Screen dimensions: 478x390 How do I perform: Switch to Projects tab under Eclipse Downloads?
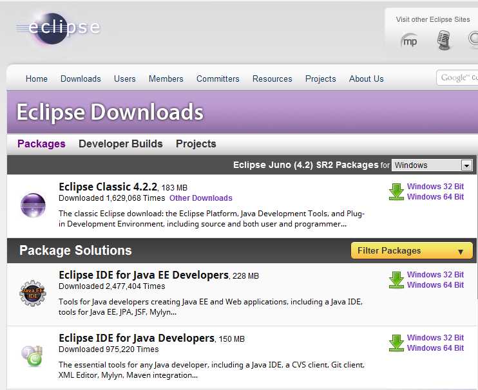point(196,144)
